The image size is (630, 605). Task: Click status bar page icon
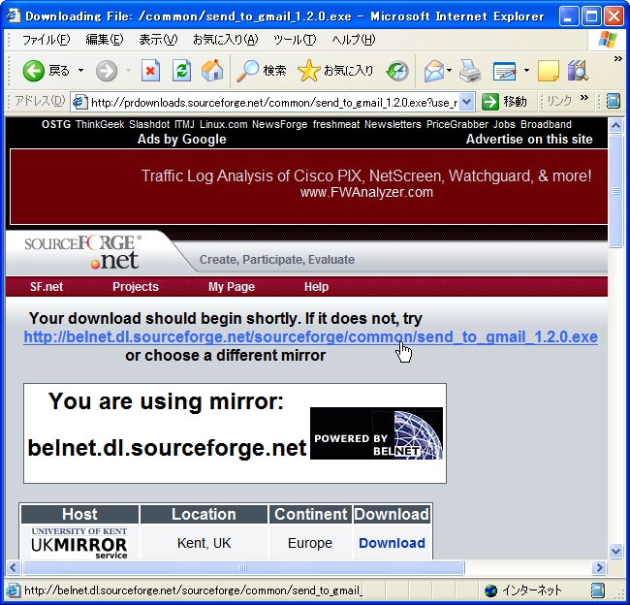(x=13, y=590)
